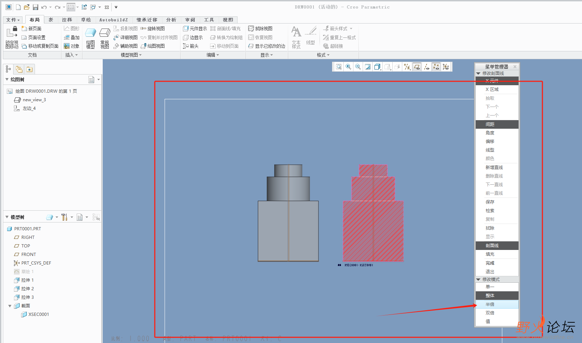The height and width of the screenshot is (343, 582).
Task: Open the folder browser tab icon
Action: tap(19, 69)
